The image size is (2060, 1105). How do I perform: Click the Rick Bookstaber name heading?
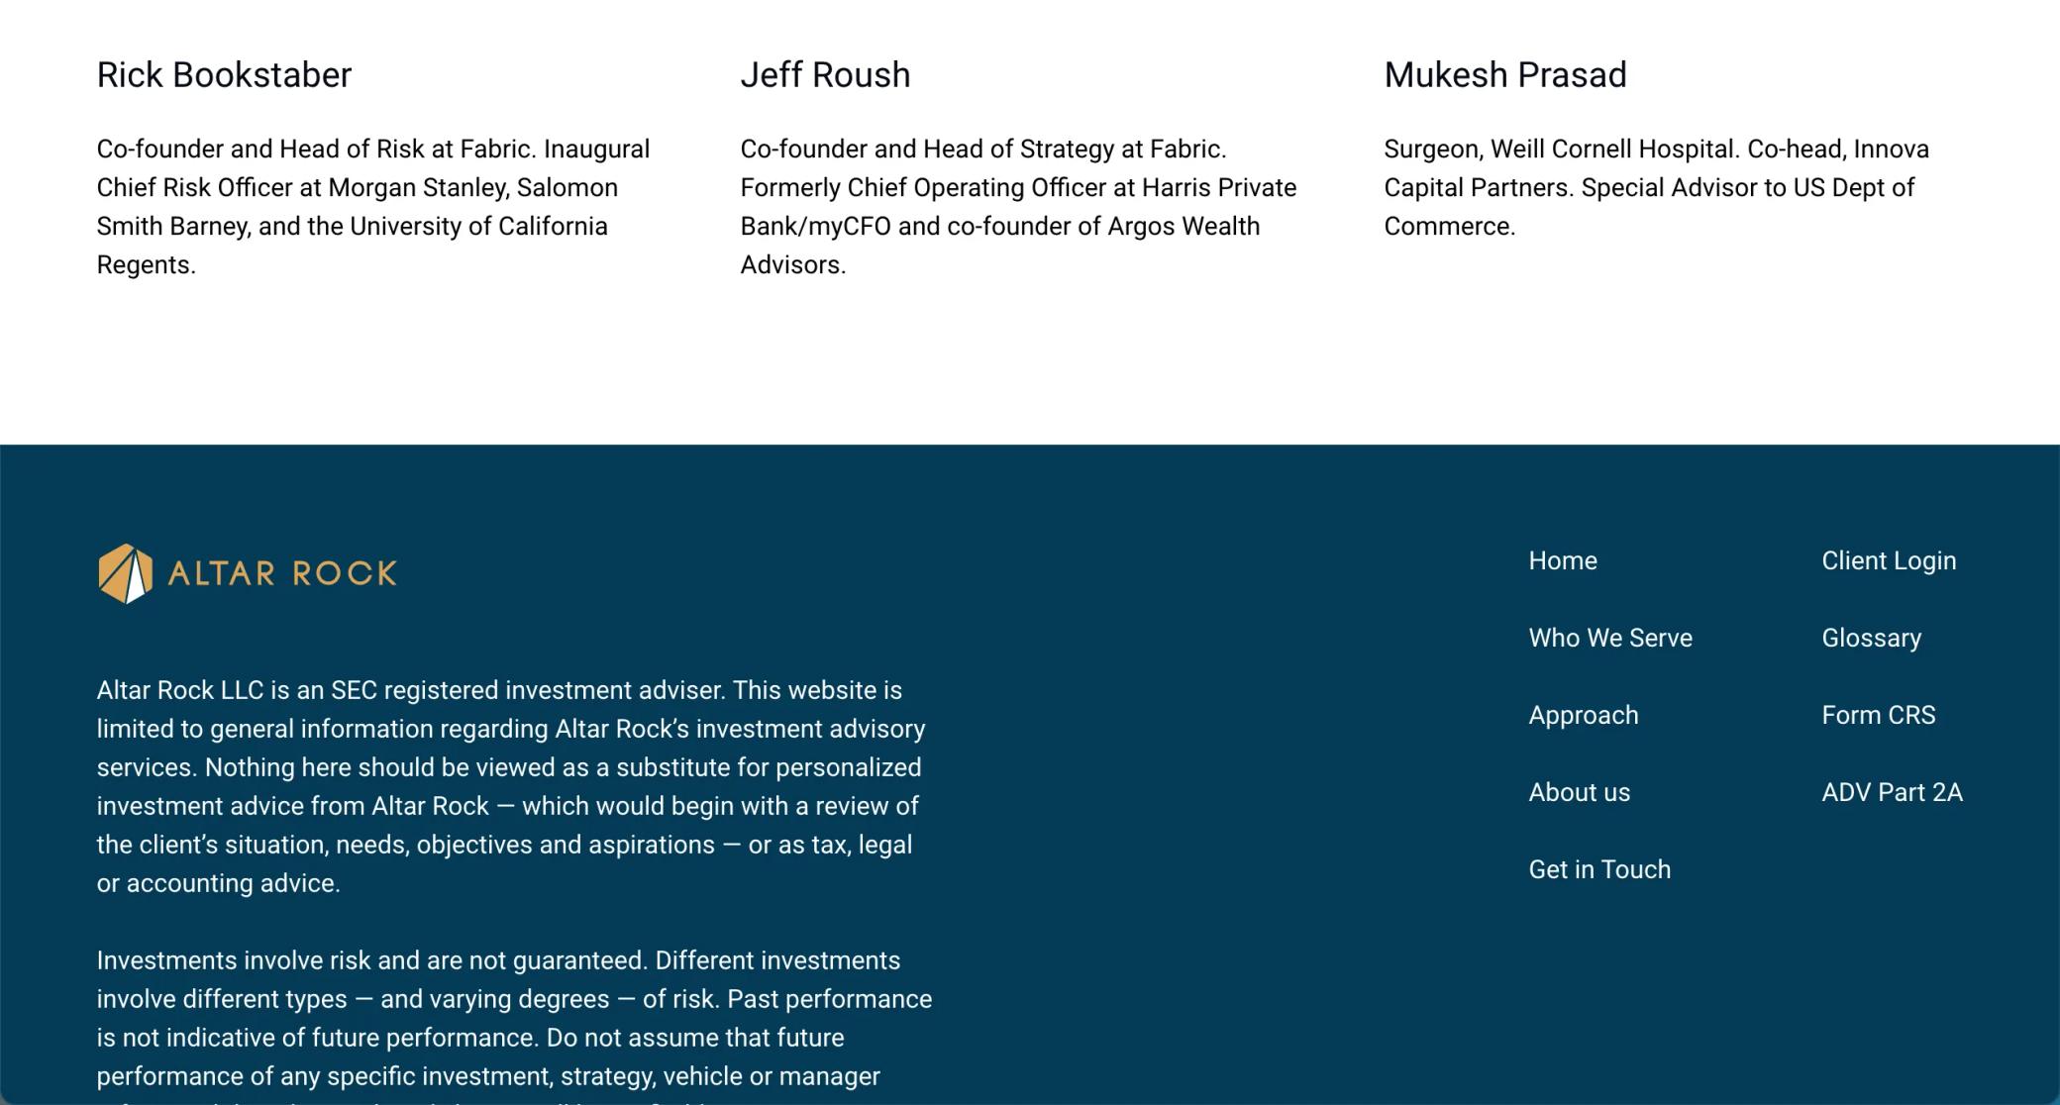[225, 75]
